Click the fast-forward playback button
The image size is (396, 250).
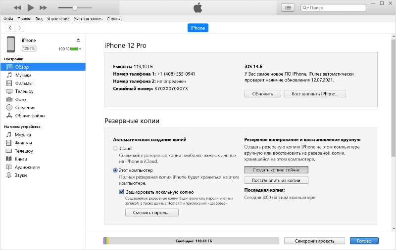coord(43,8)
